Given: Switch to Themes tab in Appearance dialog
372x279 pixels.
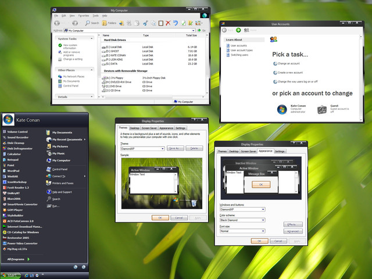Looking at the screenshot, I should (222, 151).
